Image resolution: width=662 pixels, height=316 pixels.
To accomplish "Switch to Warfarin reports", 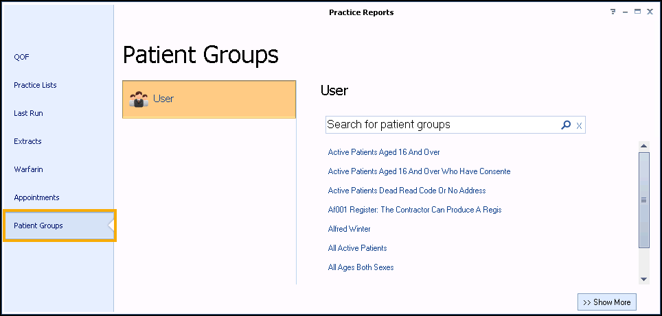I will pos(28,169).
